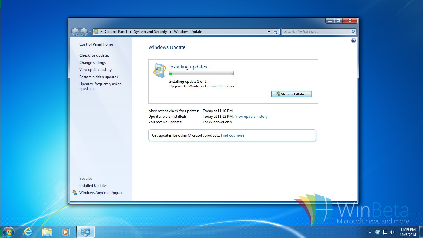Click the Stop installation button
423x238 pixels.
point(292,94)
